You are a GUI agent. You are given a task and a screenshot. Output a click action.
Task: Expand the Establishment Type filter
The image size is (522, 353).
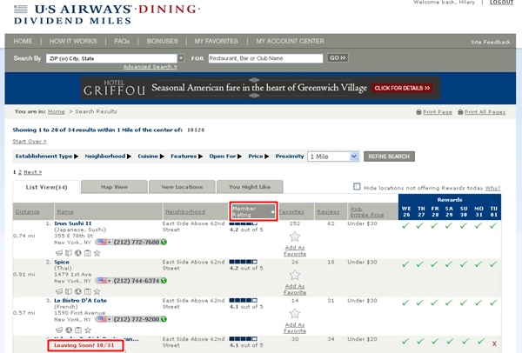click(47, 156)
